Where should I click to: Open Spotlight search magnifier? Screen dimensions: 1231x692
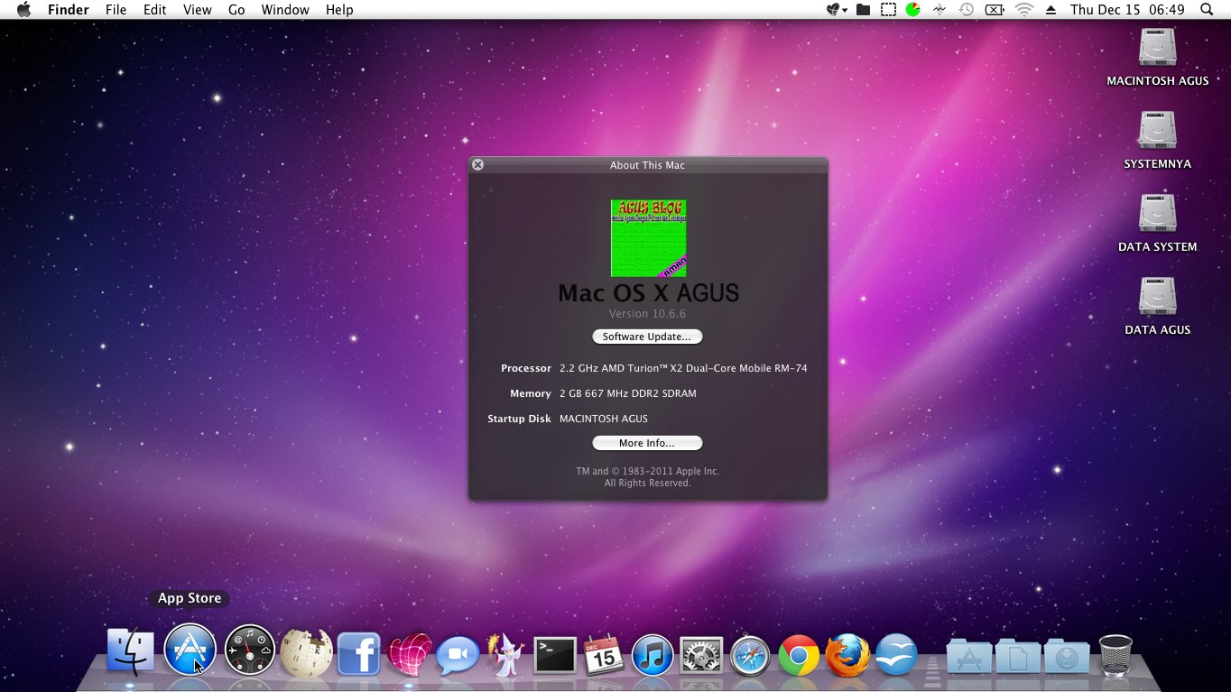coord(1207,10)
